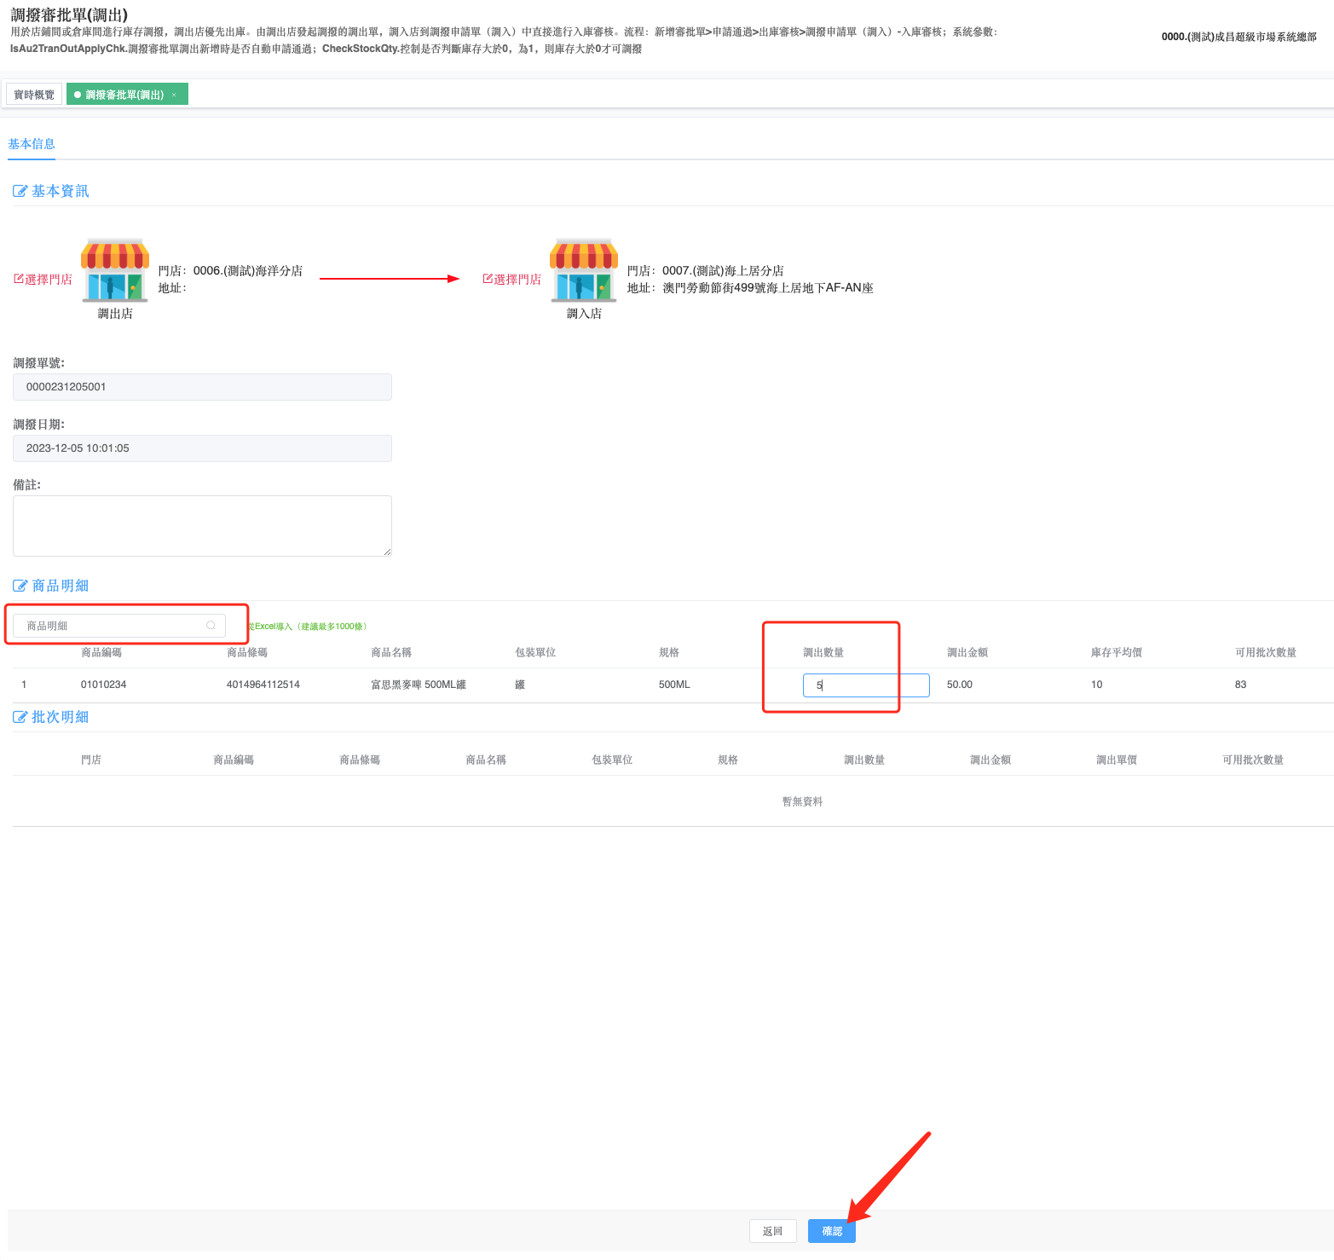Viewport: 1334px width, 1260px height.
Task: Click the search magnifier in 商品明細 field
Action: [x=211, y=626]
